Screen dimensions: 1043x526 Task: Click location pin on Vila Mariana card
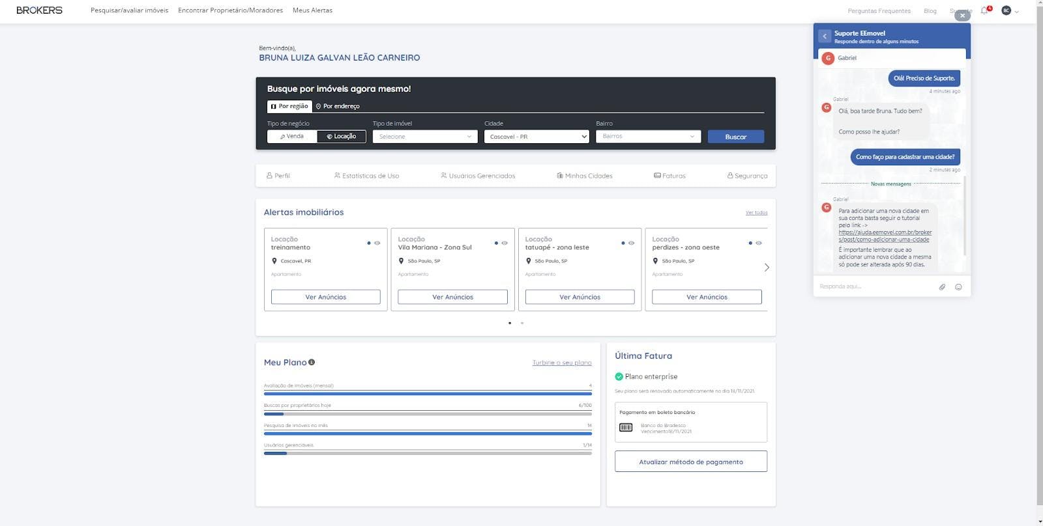coord(402,261)
